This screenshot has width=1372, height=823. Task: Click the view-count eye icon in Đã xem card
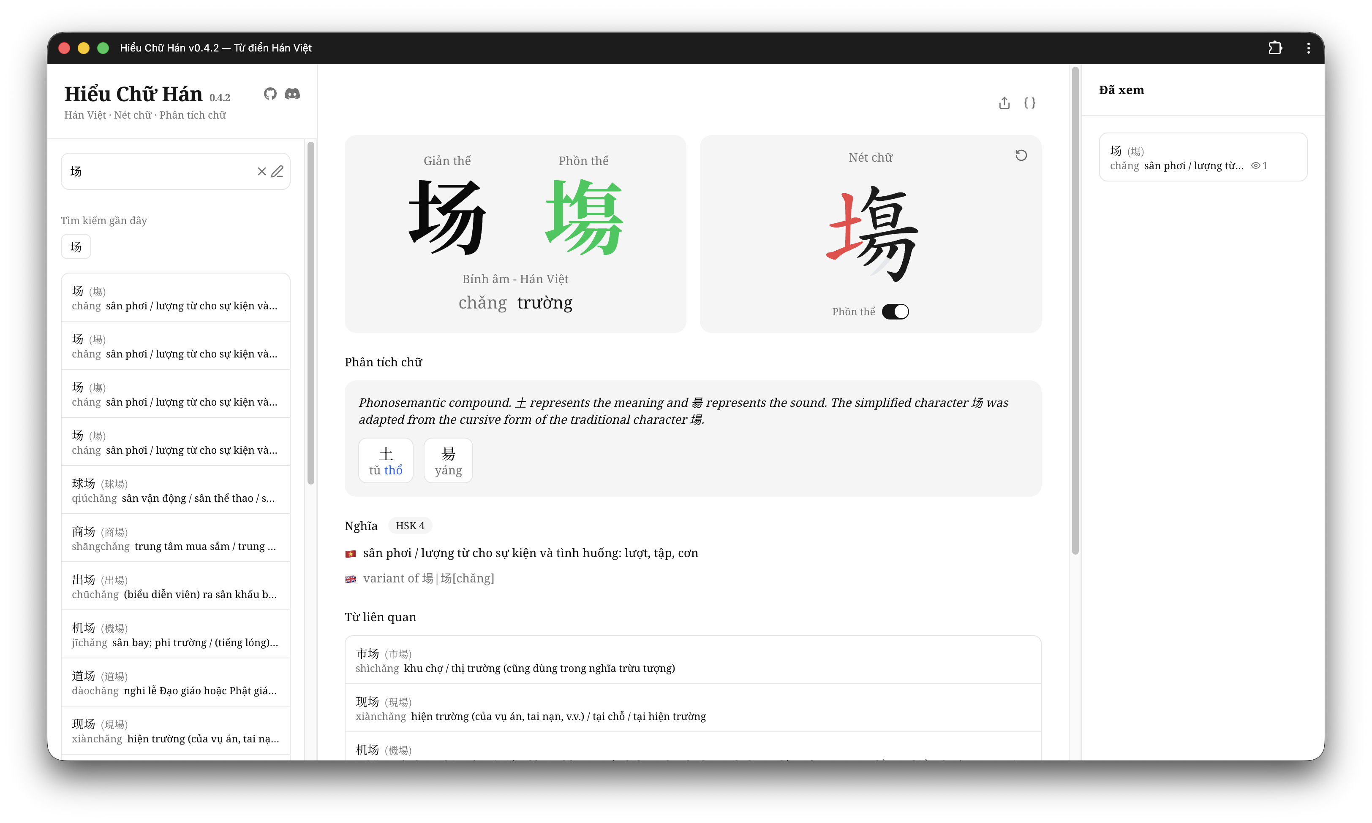(x=1255, y=166)
